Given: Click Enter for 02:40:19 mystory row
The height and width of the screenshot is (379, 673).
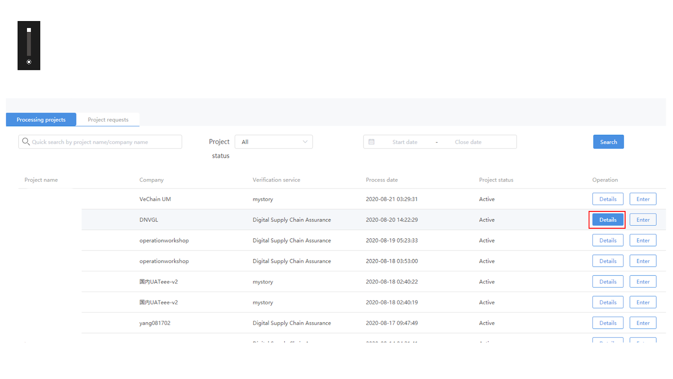Looking at the screenshot, I should pos(643,302).
